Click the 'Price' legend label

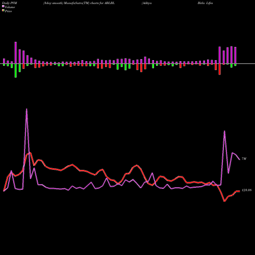click(8, 11)
